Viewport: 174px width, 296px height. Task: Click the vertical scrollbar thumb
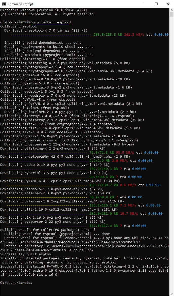(x=171, y=14)
